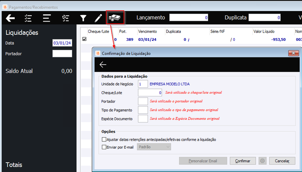This screenshot has width=302, height=172.
Task: Click the Liquidações heading
Action: click(x=22, y=33)
